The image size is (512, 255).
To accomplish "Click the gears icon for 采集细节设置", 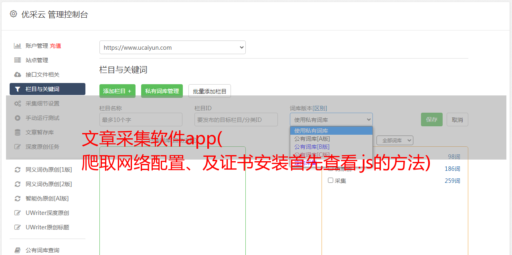I will [17, 103].
